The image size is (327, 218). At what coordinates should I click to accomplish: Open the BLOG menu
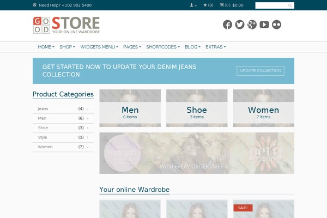pos(193,47)
